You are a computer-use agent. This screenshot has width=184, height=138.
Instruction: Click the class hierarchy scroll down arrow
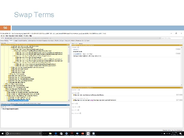69,100
